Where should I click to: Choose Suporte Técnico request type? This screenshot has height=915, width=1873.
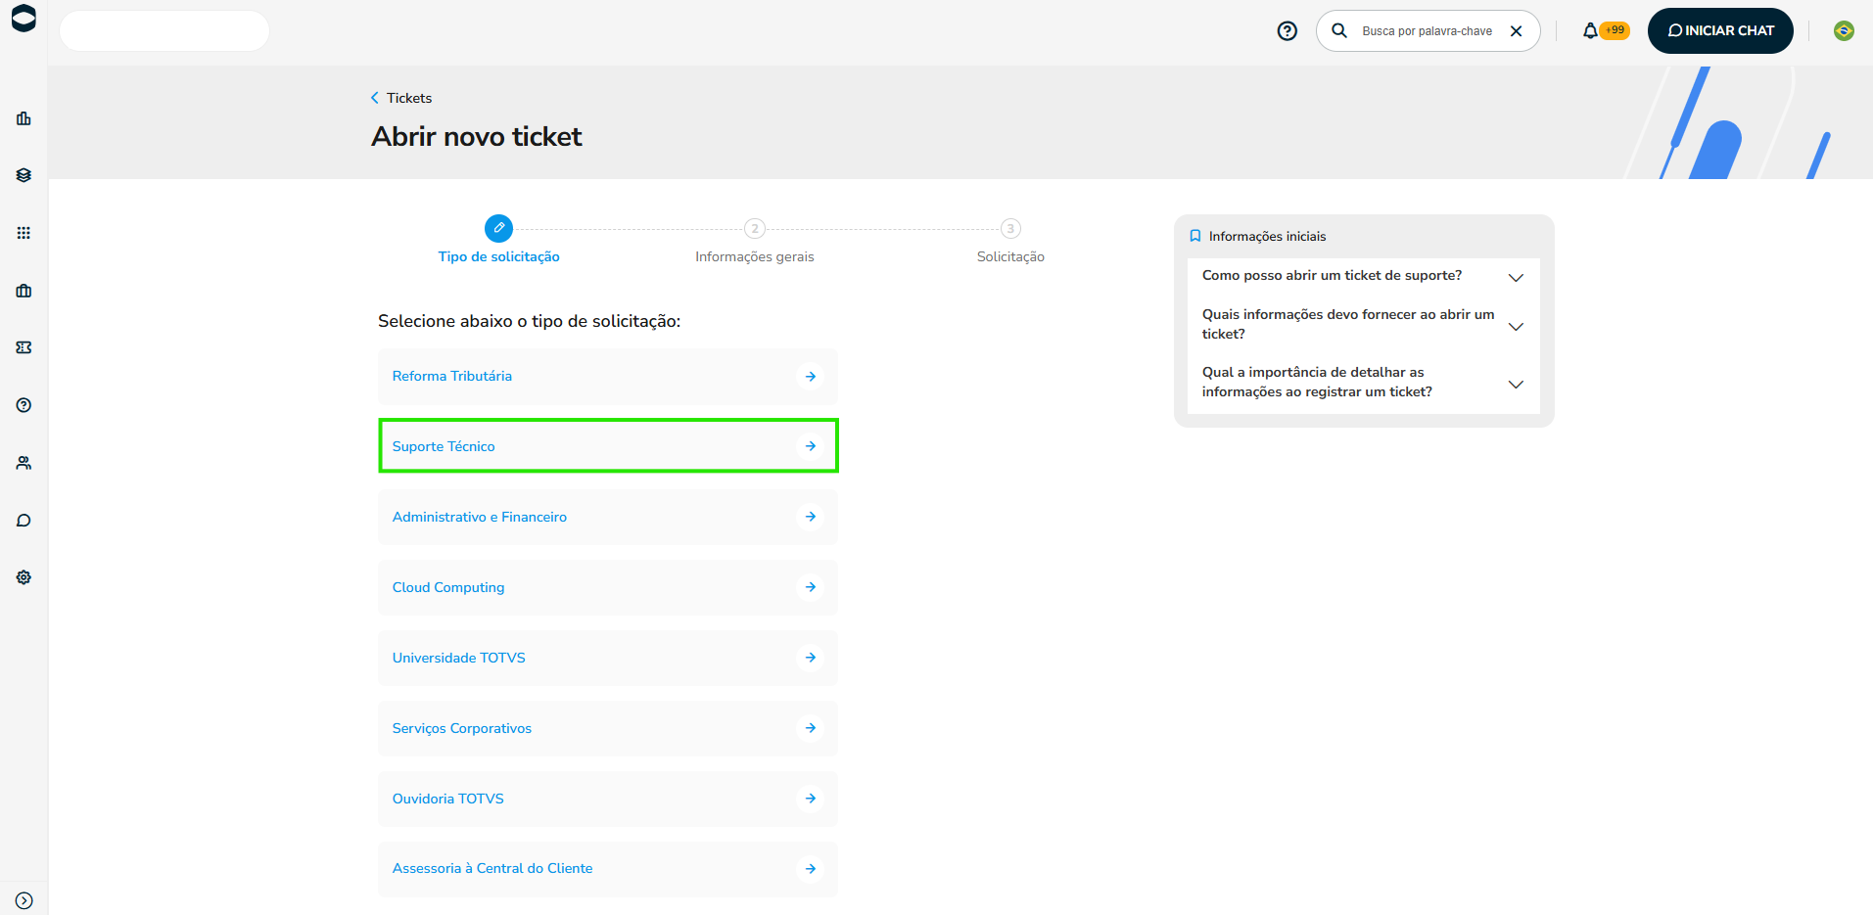pos(608,446)
